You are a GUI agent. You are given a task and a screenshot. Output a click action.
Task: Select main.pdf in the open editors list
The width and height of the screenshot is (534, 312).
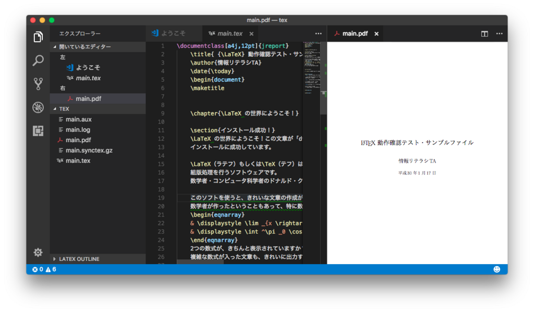pyautogui.click(x=98, y=98)
